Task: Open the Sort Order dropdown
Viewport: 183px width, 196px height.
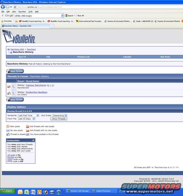Action: point(60,116)
